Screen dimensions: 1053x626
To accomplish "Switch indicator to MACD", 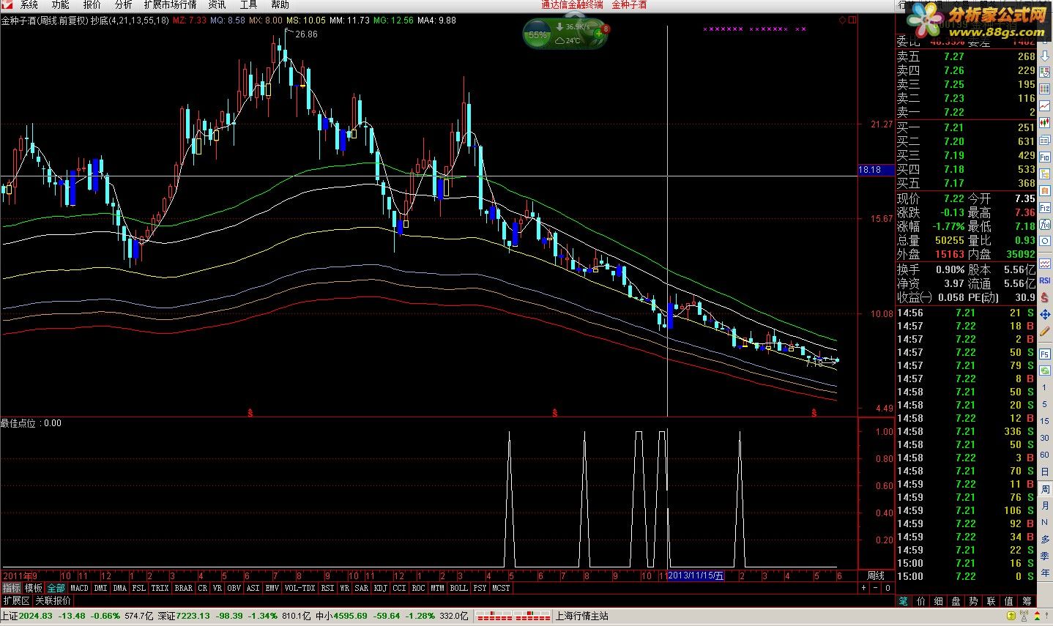I will point(79,588).
